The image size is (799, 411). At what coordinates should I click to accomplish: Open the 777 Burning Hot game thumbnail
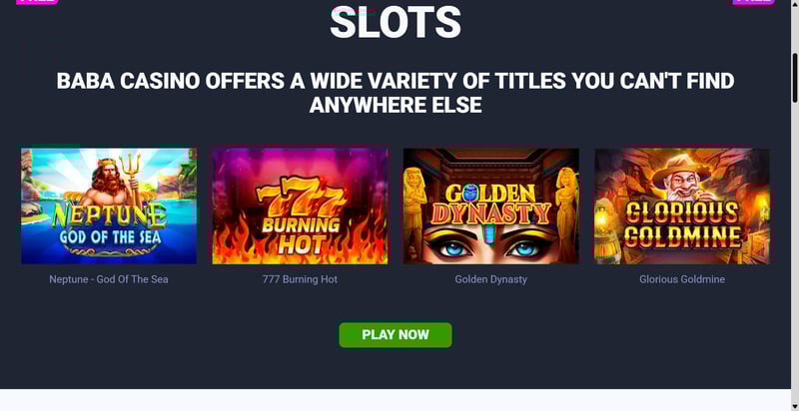click(x=301, y=206)
